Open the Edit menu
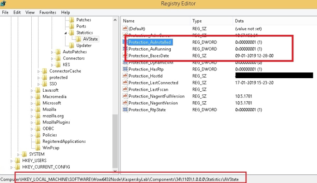The image size is (317, 183). [x=17, y=12]
